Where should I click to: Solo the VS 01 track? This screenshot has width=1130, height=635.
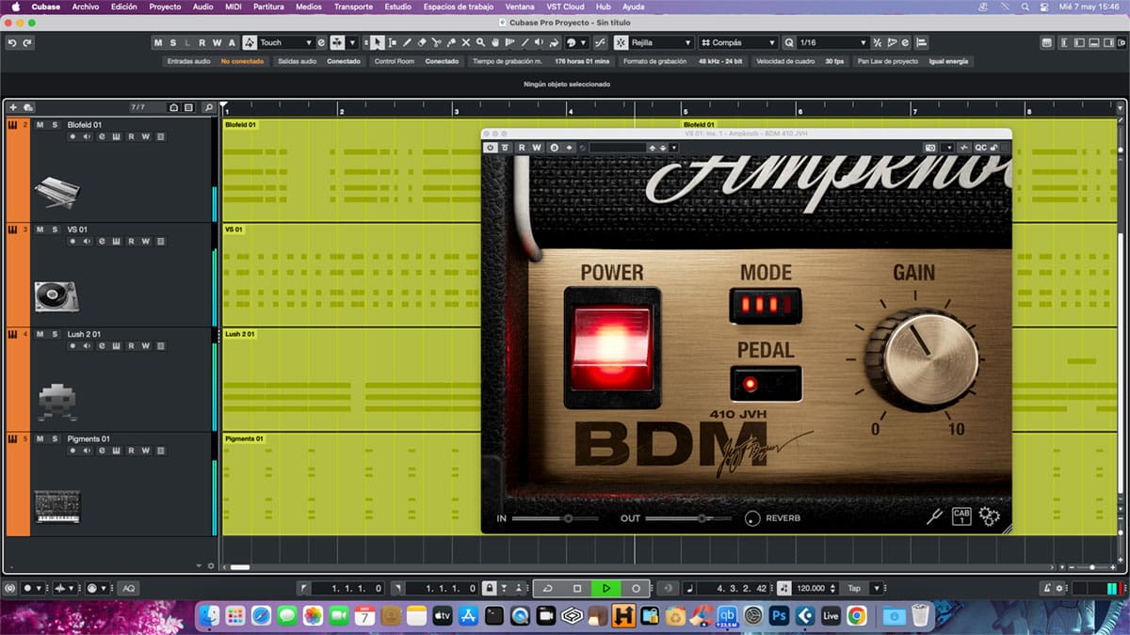click(x=55, y=230)
